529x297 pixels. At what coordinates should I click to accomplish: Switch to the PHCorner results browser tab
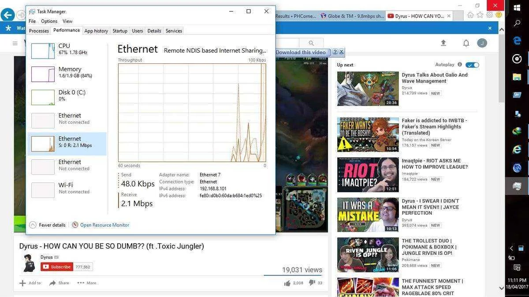296,16
